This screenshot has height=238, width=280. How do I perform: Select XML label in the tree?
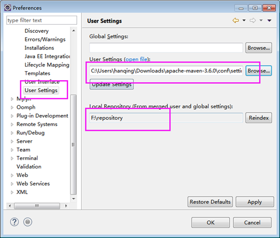coord(22,192)
